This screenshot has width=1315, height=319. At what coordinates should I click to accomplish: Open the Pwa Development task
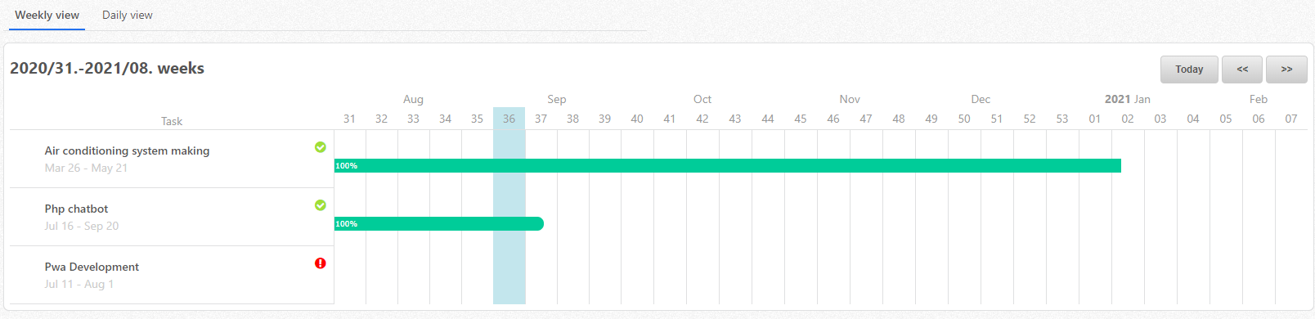[x=92, y=267]
